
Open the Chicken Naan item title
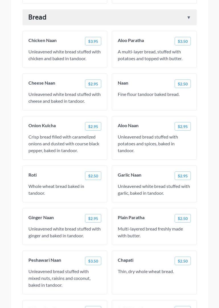[x=42, y=40]
